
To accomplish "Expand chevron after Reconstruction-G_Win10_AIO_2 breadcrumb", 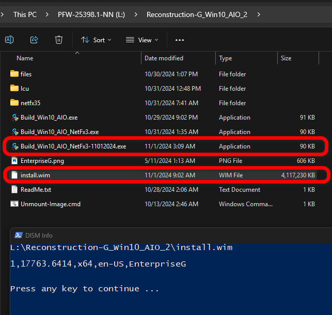I will point(259,14).
